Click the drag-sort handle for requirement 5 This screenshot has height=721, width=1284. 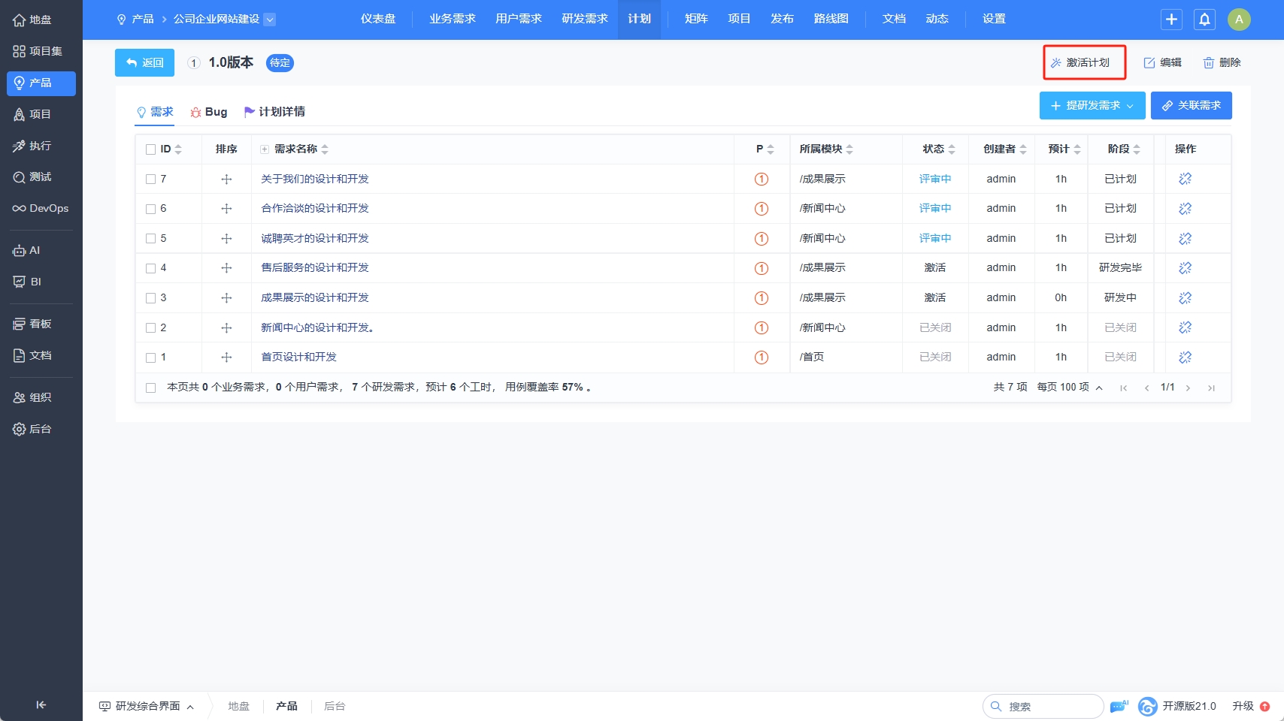pos(226,239)
